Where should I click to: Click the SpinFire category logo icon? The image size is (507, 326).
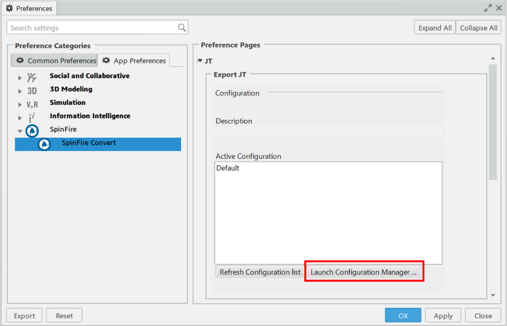tap(32, 131)
